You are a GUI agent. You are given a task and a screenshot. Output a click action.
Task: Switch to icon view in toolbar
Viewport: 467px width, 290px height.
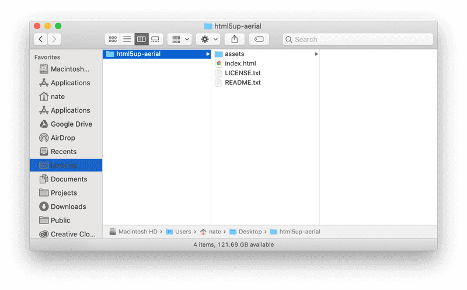[113, 39]
